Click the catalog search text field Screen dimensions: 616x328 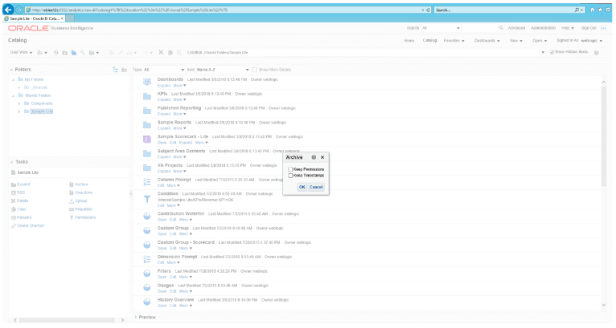tap(479, 28)
